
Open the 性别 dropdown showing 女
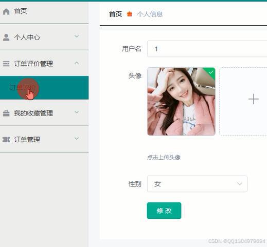coord(197,184)
